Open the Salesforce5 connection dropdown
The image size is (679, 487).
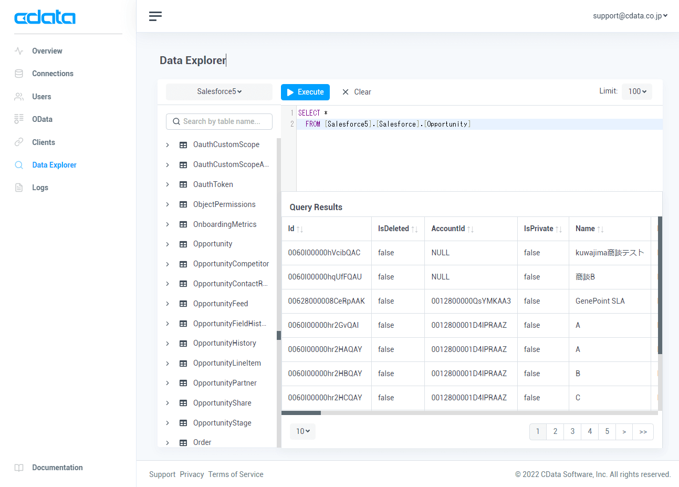218,91
